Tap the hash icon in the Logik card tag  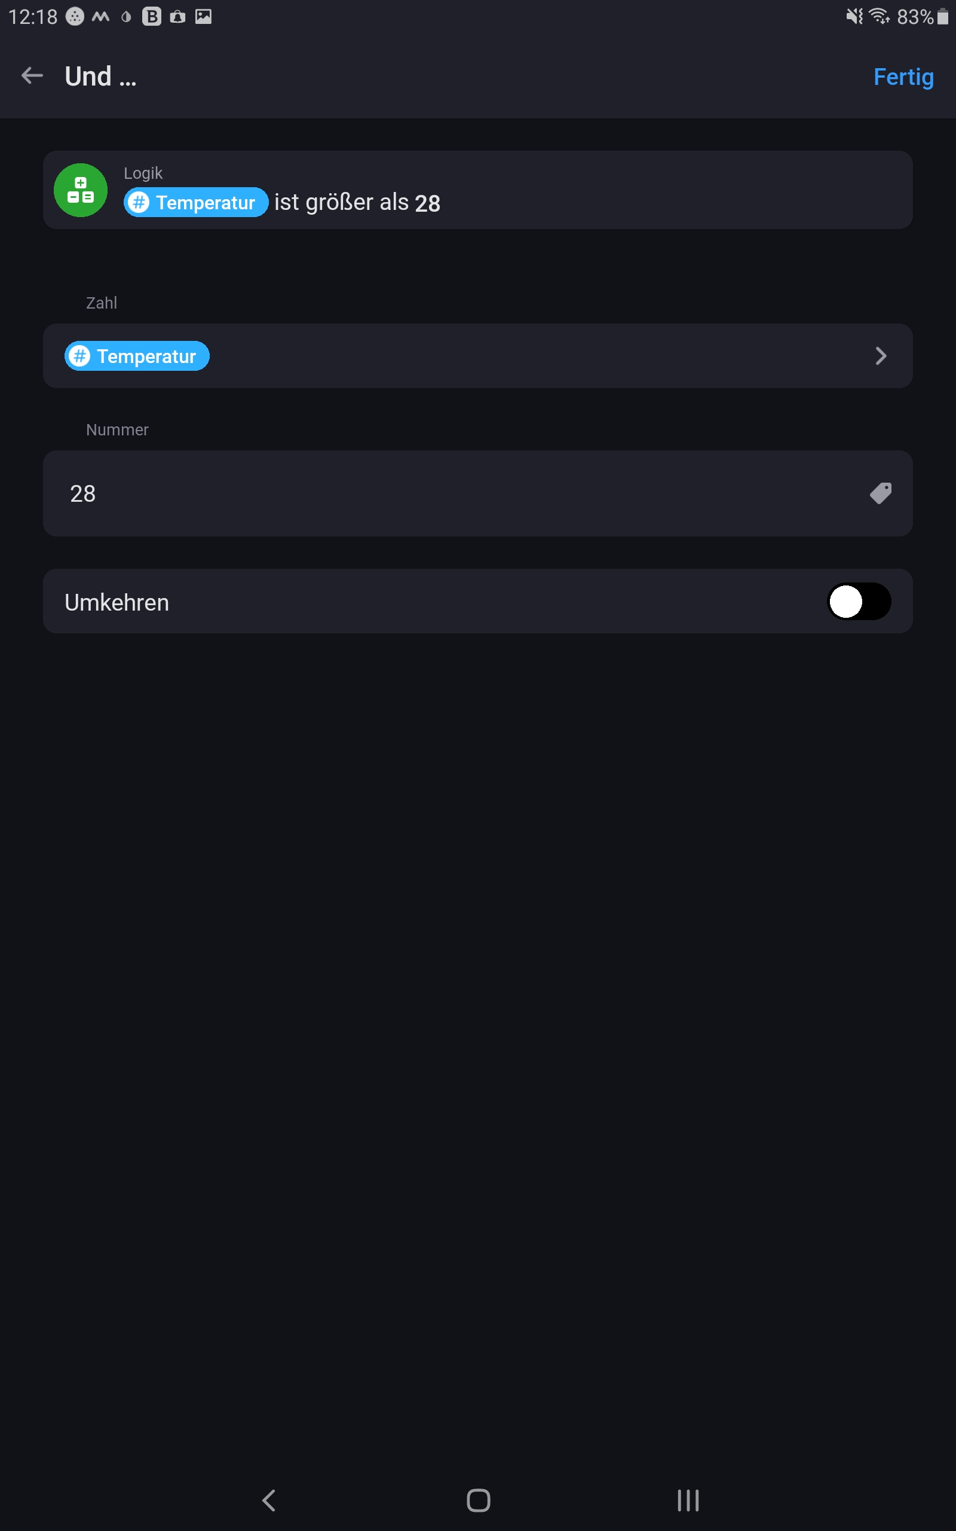pos(139,203)
